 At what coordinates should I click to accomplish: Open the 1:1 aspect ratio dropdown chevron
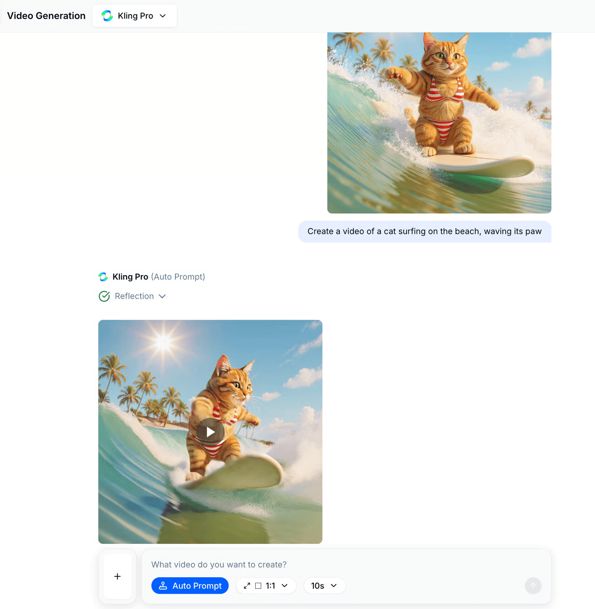coord(285,586)
